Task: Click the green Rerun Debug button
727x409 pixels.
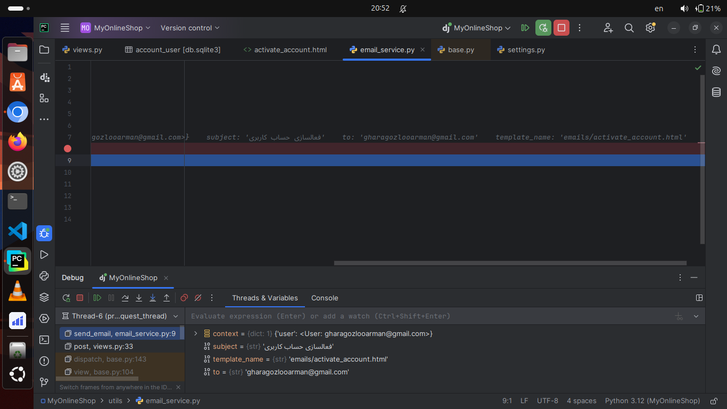Action: click(x=543, y=28)
